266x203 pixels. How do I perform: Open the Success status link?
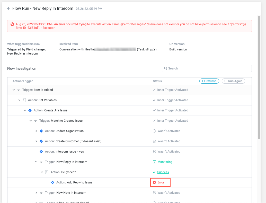pyautogui.click(x=163, y=172)
